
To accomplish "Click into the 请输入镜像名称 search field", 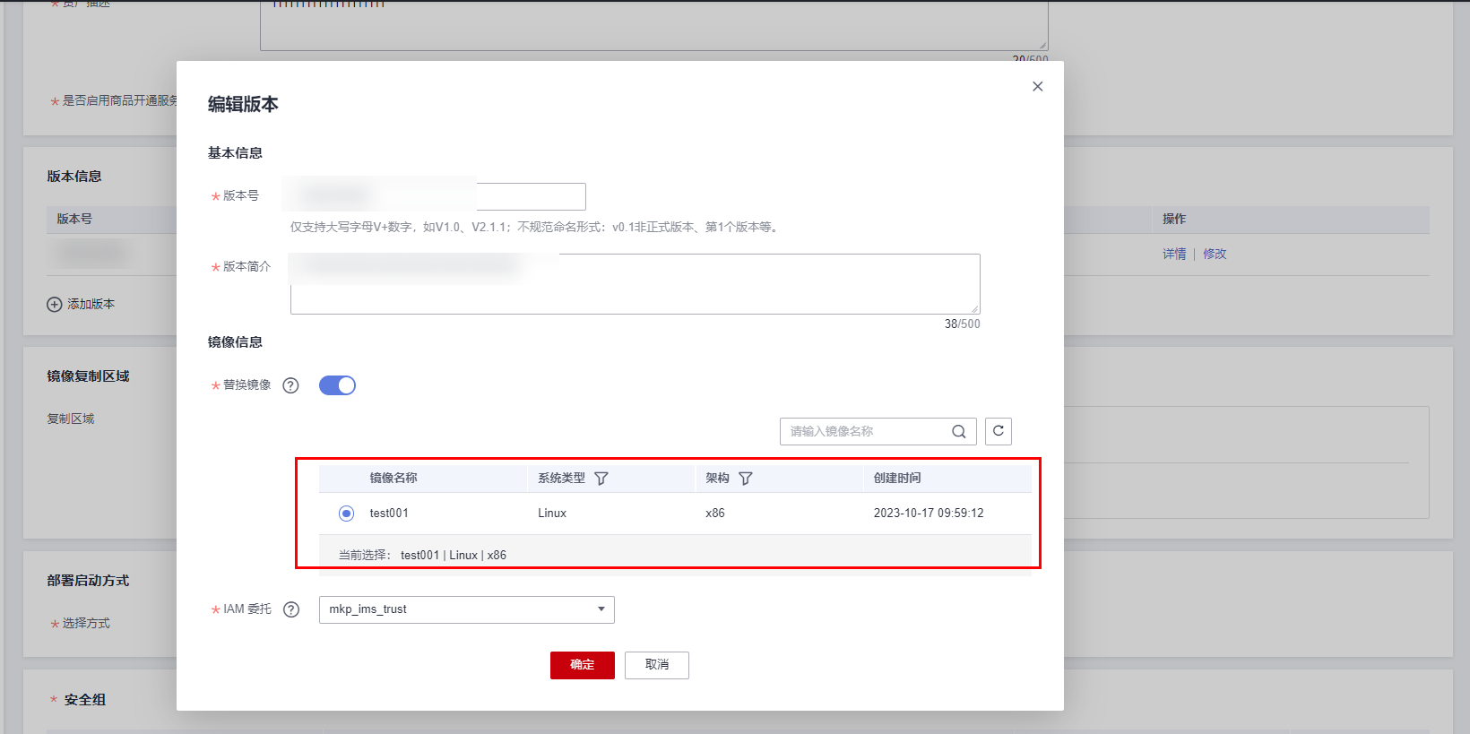I will pyautogui.click(x=865, y=432).
